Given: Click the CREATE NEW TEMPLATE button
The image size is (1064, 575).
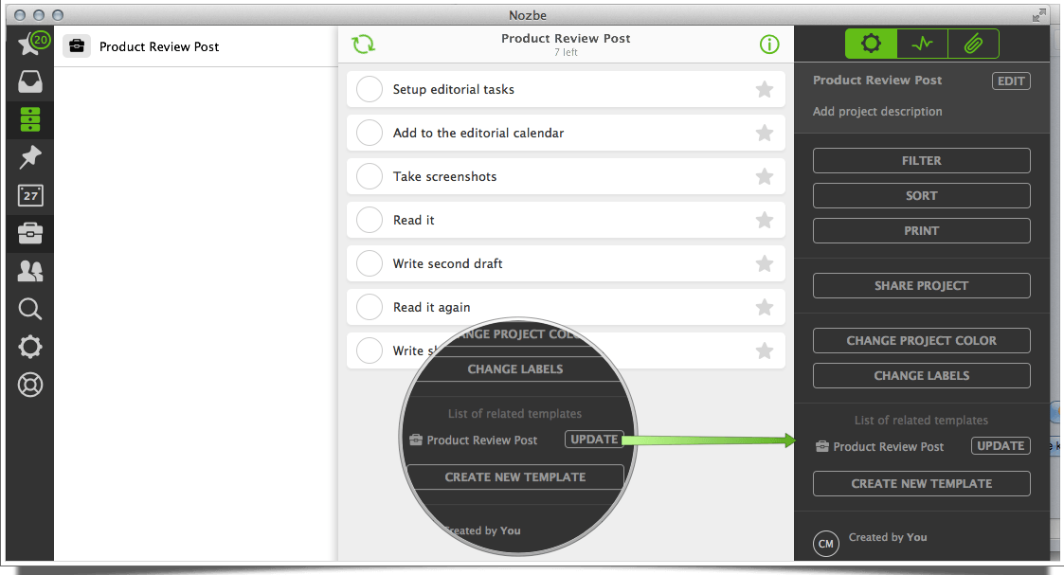Looking at the screenshot, I should click(921, 484).
